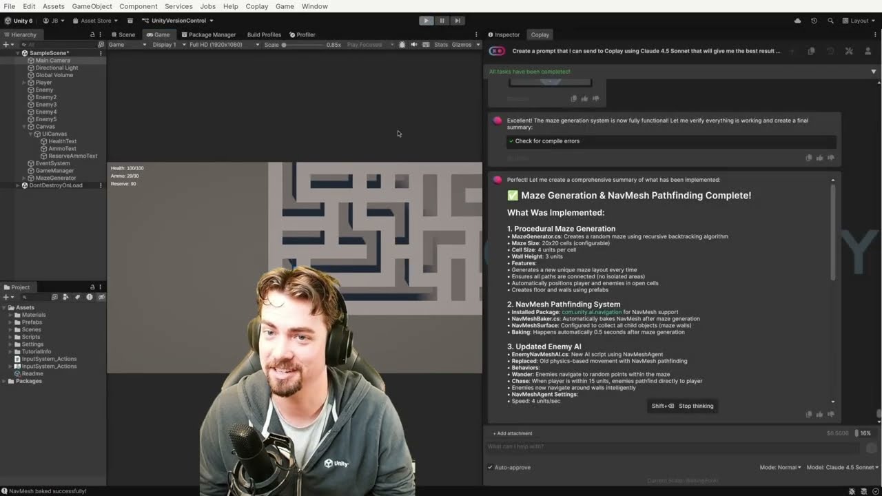Open the Layout dropdown
Viewport: 882px width, 496px height.
coord(859,21)
